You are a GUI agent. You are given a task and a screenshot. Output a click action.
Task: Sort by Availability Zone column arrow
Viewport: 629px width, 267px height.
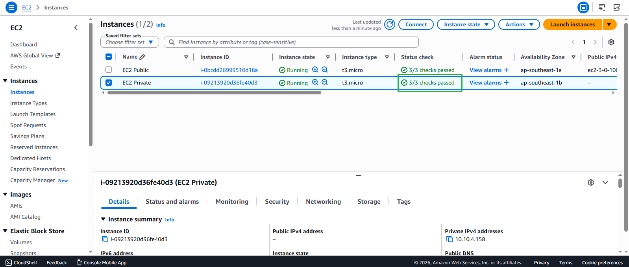click(x=573, y=57)
